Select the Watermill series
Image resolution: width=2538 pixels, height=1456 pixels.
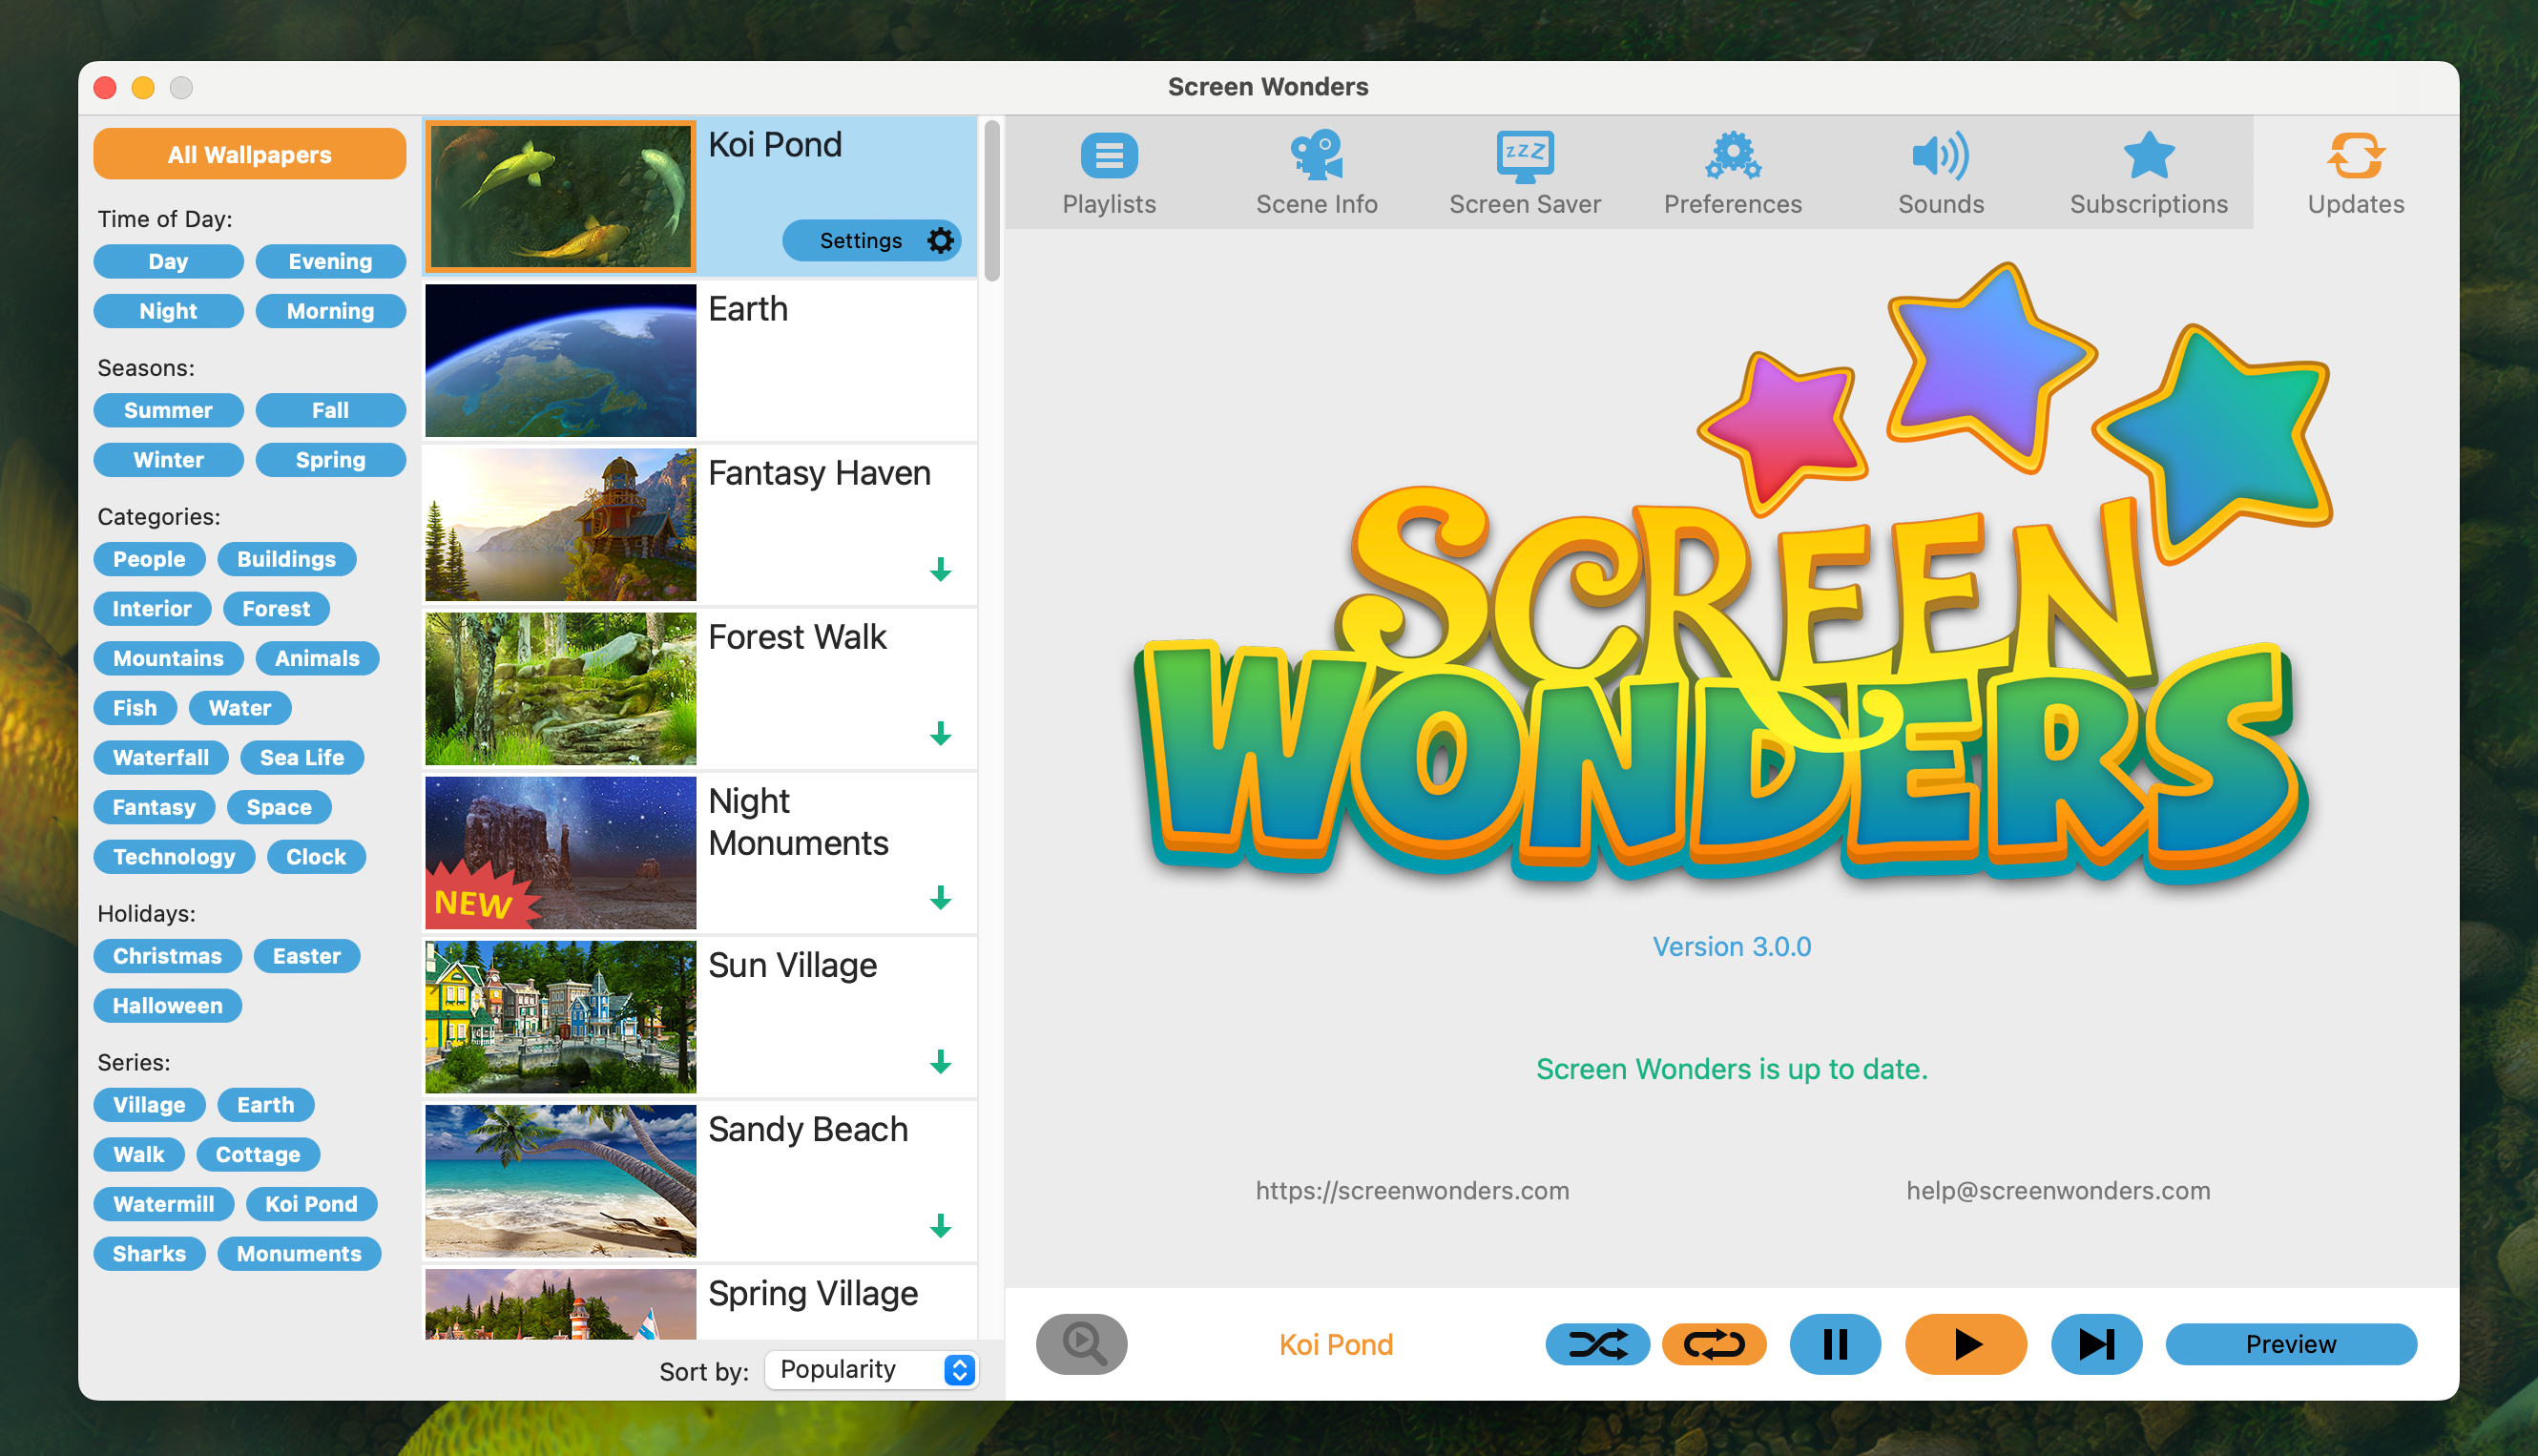click(163, 1204)
